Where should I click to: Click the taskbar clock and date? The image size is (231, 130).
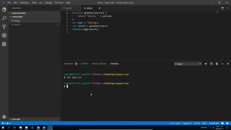pyautogui.click(x=220, y=127)
